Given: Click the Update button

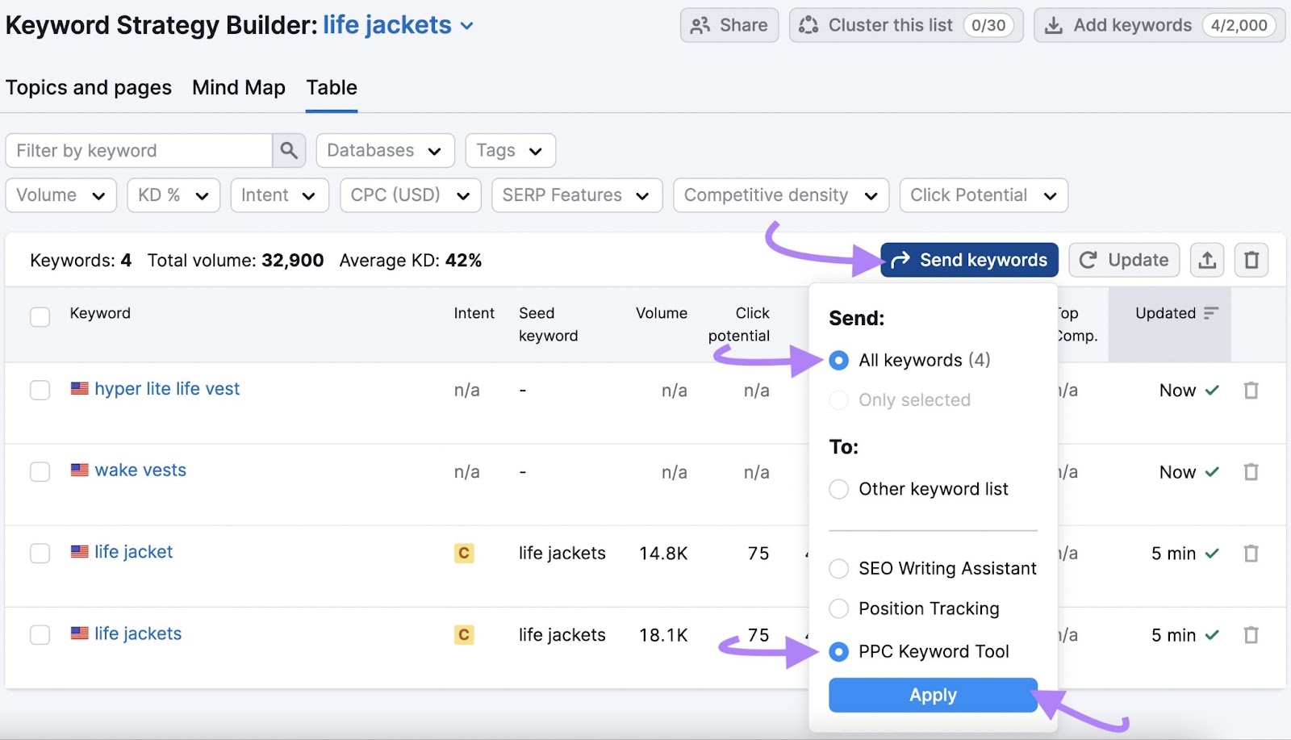Looking at the screenshot, I should pyautogui.click(x=1124, y=260).
